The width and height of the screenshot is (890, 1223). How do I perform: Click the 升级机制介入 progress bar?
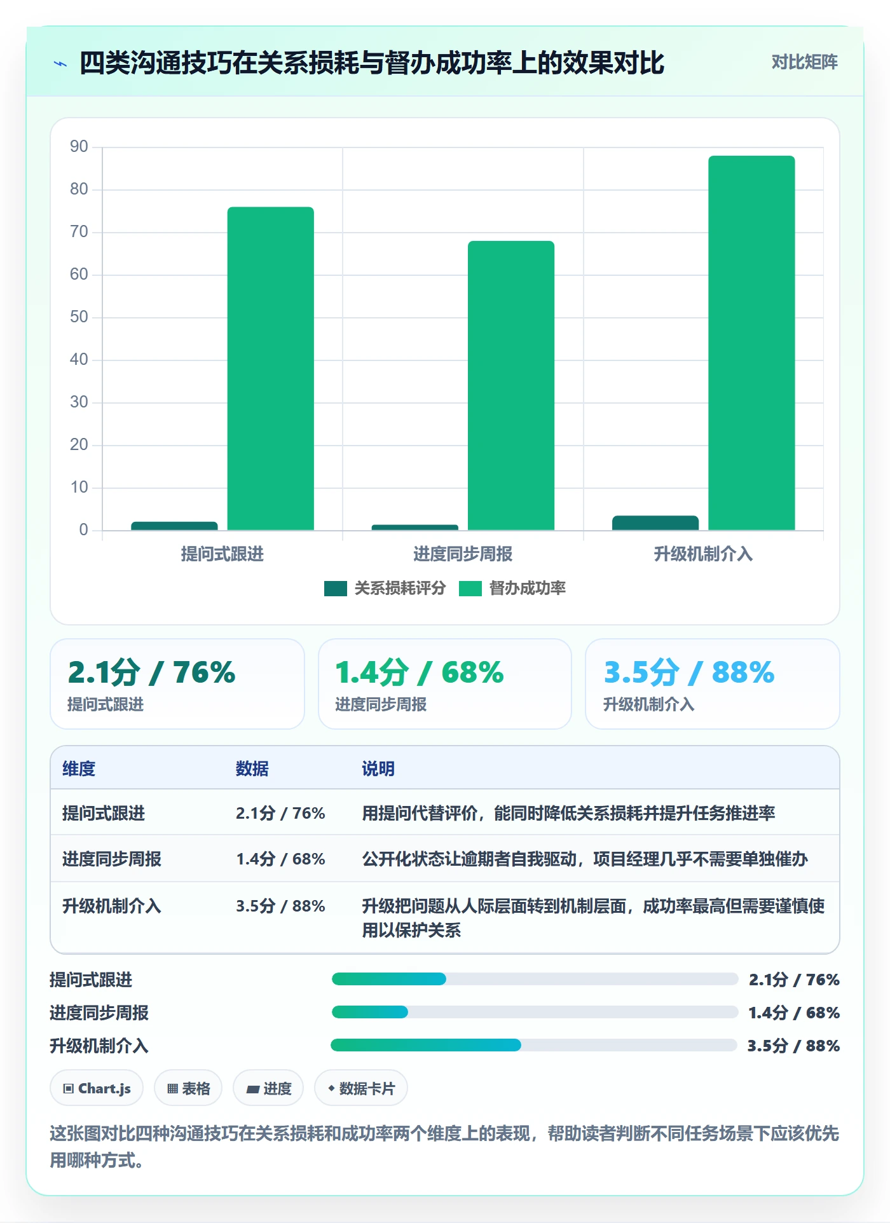(534, 1045)
